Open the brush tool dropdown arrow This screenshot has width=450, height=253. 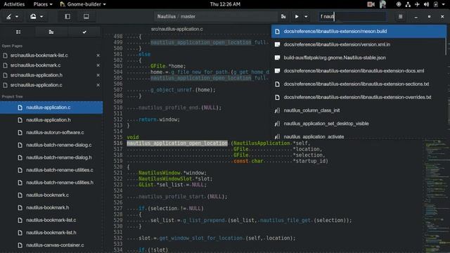coord(17,17)
